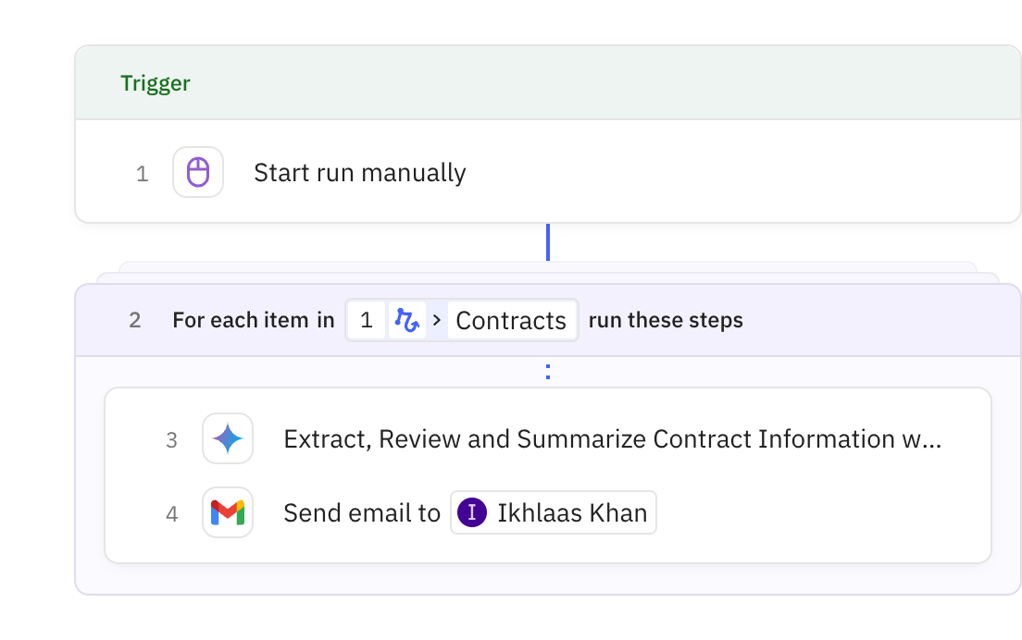The height and width of the screenshot is (640, 1022).
Task: Click the dotted connector inside the loop
Action: [548, 371]
